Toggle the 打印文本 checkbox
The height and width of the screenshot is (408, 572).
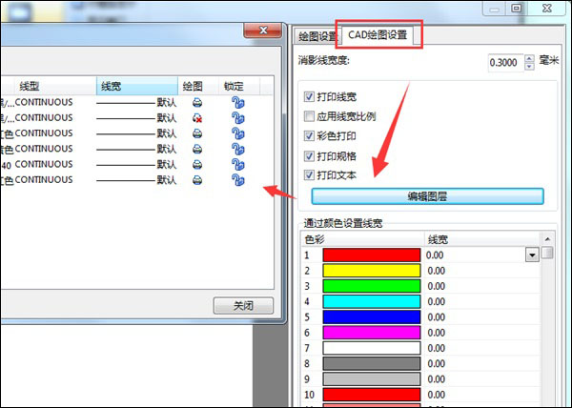[309, 175]
